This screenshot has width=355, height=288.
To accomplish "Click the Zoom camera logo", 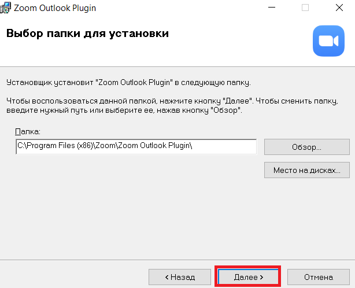I will point(328,40).
